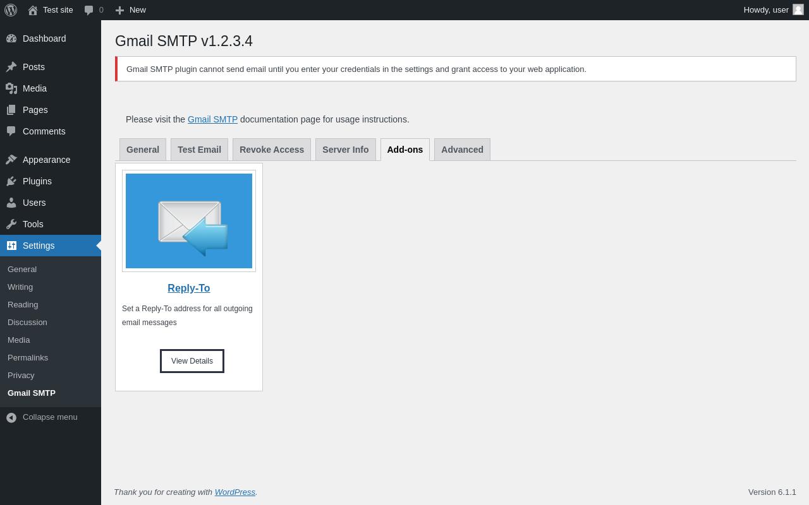Click the Pages sidebar icon

11,110
